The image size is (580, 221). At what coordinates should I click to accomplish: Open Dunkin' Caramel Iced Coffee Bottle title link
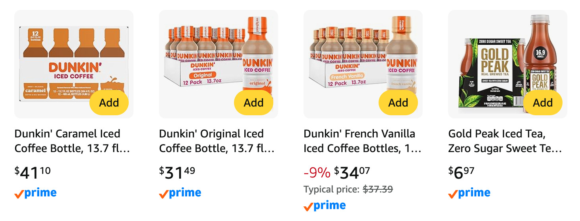tap(72, 141)
